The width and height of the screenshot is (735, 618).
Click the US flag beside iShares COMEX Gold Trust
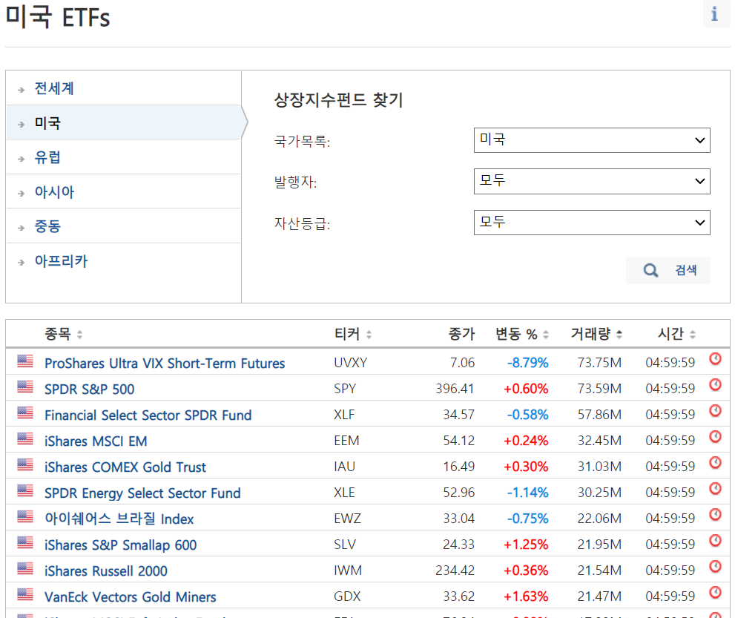pos(25,464)
